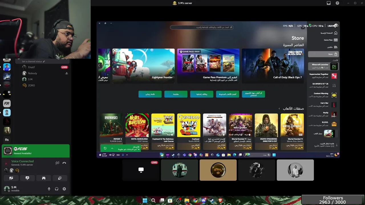Open Windows taskbar search
Viewport: 365px width, 205px height.
153,200
